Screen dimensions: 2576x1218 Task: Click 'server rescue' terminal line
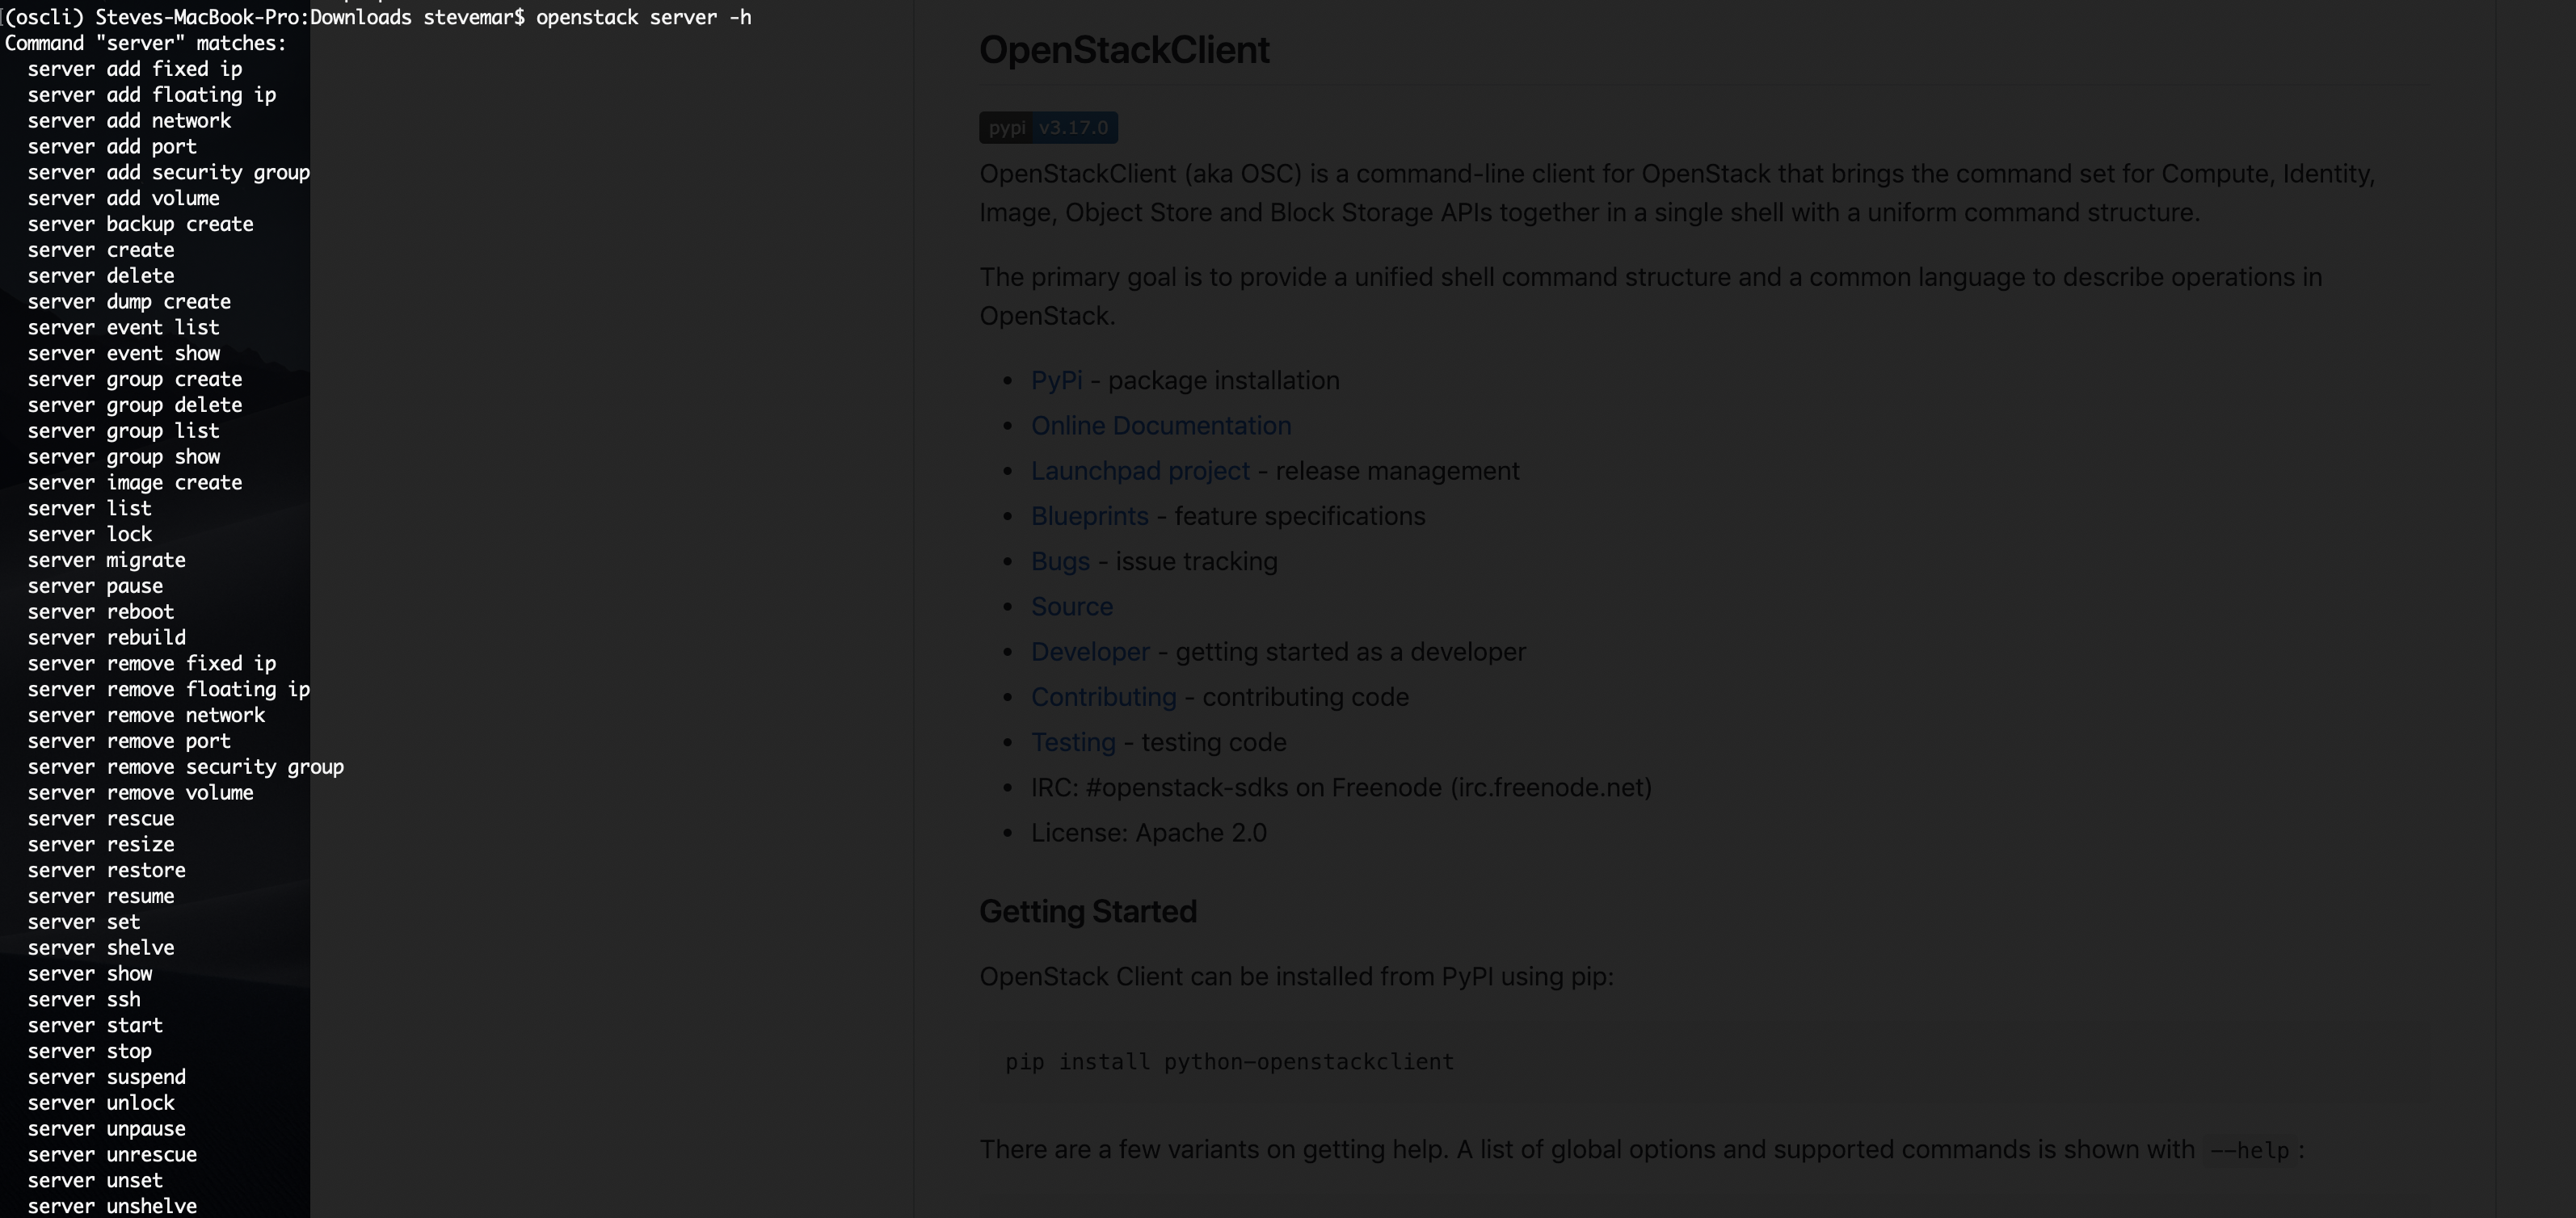pyautogui.click(x=101, y=818)
